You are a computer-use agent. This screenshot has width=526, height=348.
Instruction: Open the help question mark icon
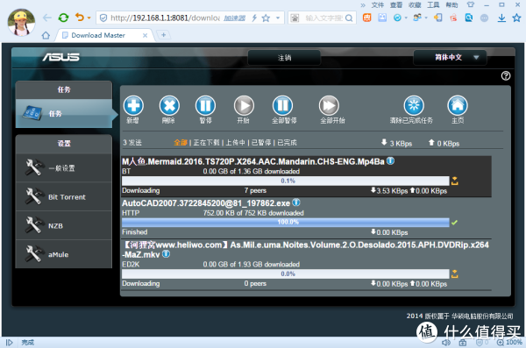click(x=506, y=76)
